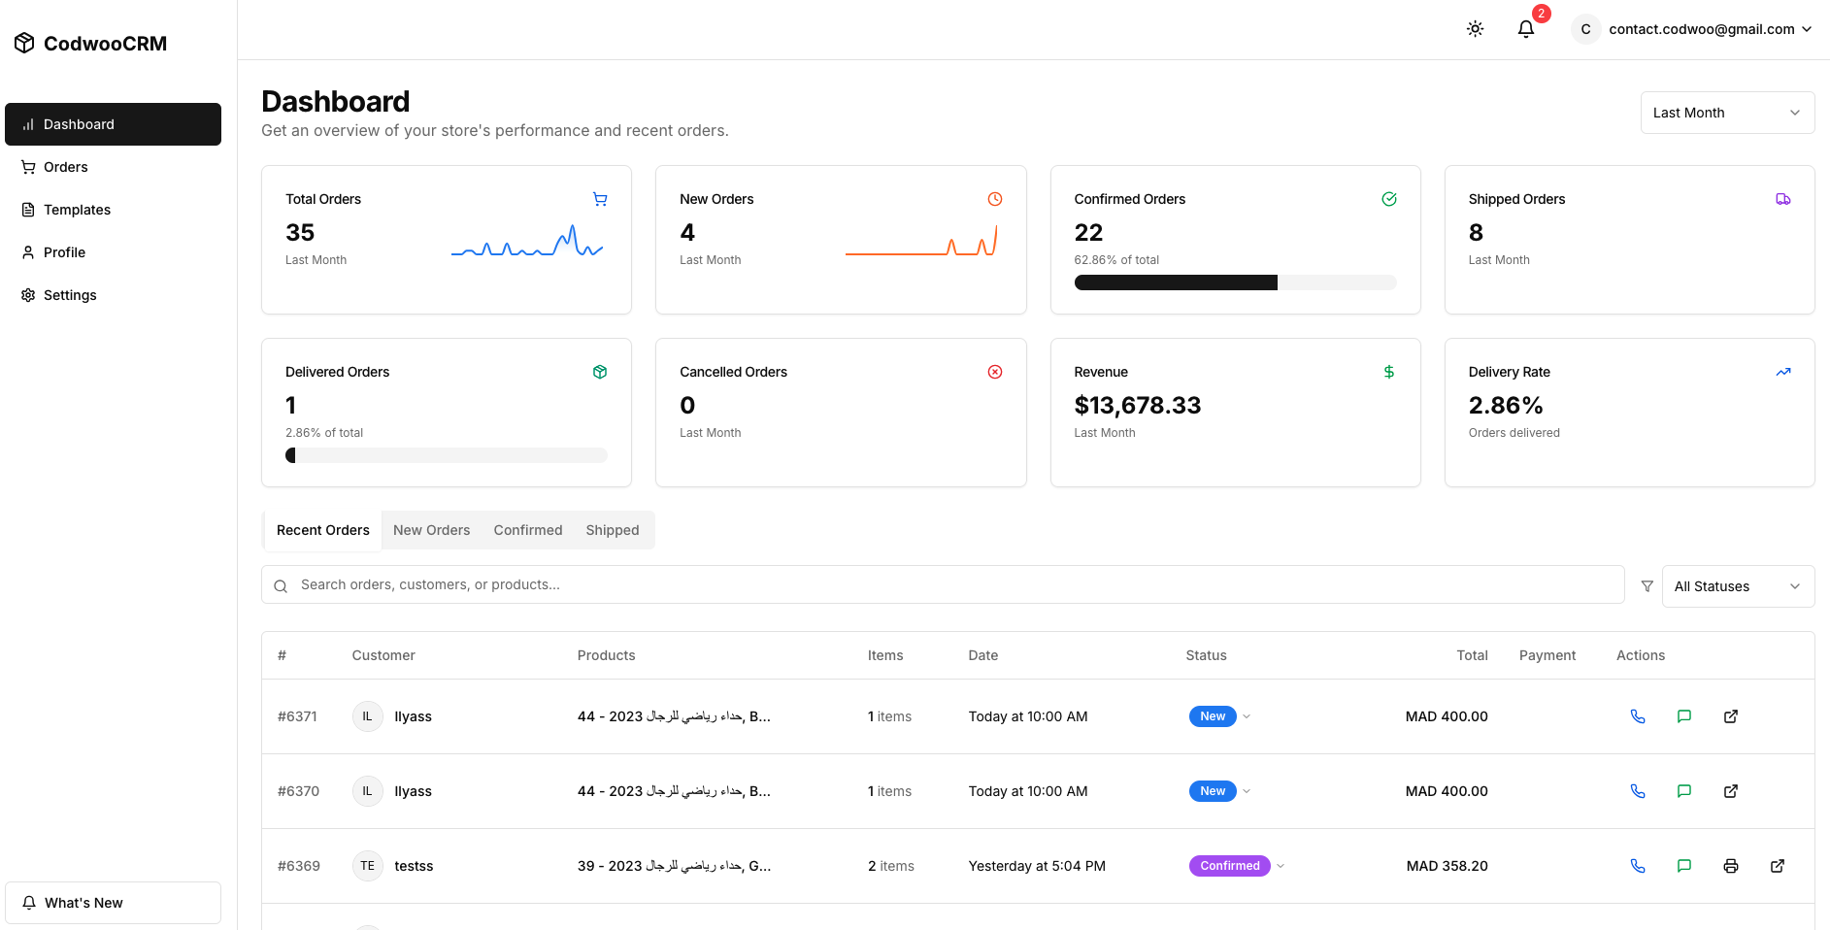Click the What's New button

coord(113,903)
